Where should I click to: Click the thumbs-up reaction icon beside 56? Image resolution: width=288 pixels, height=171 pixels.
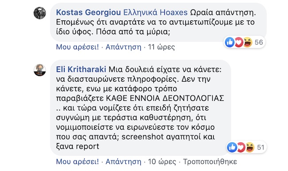(230, 42)
